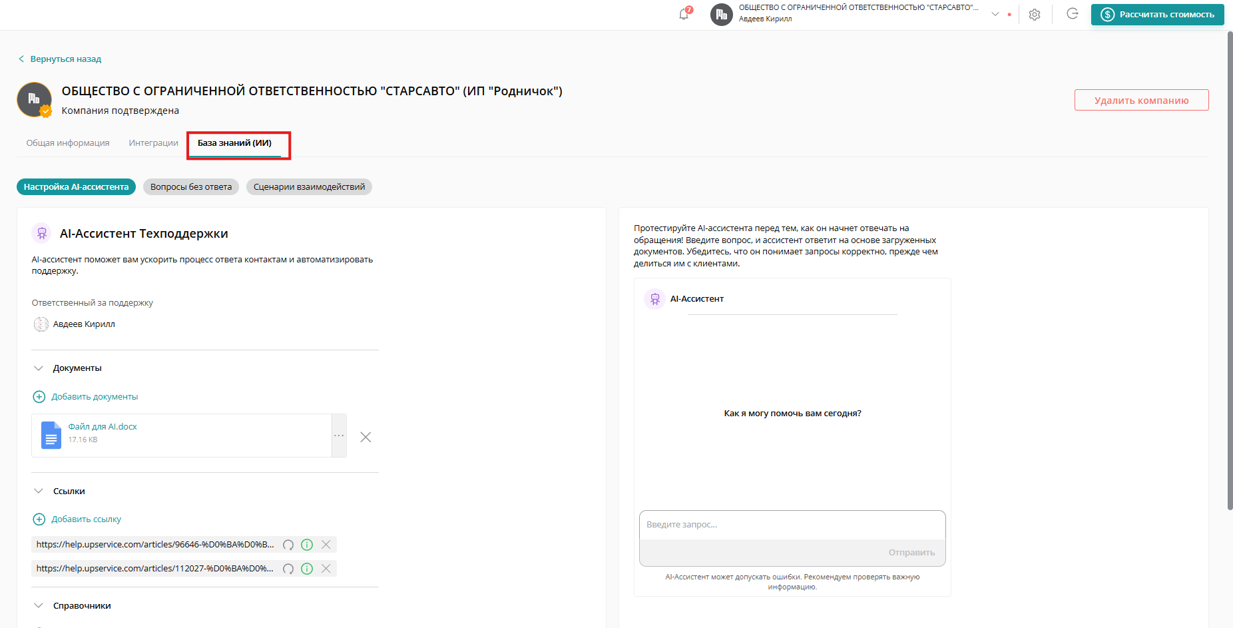Image resolution: width=1233 pixels, height=628 pixels.
Task: Switch to Общая информация tab
Action: point(68,143)
